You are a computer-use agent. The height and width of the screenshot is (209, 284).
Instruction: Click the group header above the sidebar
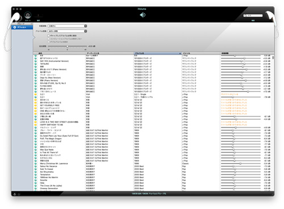click(22, 24)
